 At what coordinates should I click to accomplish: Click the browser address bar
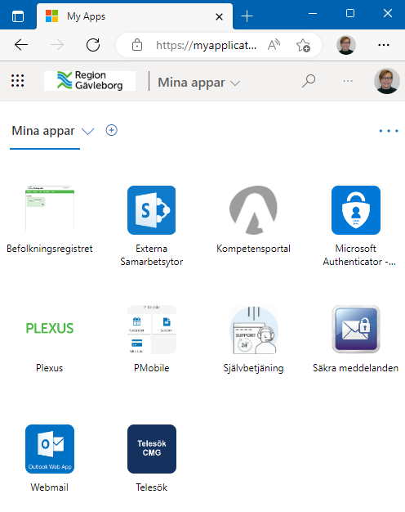click(206, 45)
